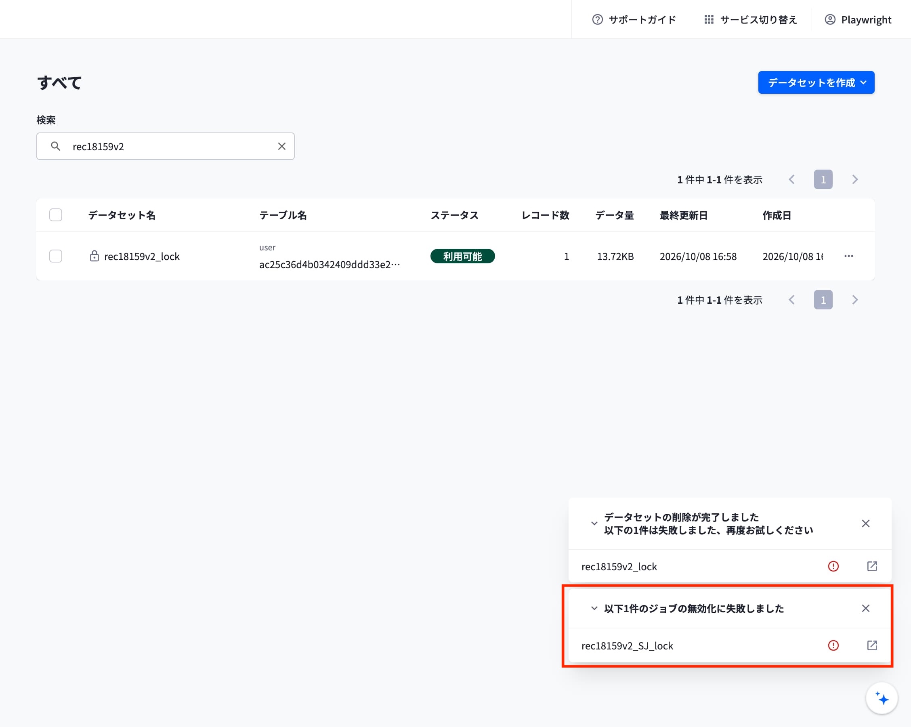911x727 pixels.
Task: Click error icon for rec18159v2_lock notification
Action: pos(833,566)
